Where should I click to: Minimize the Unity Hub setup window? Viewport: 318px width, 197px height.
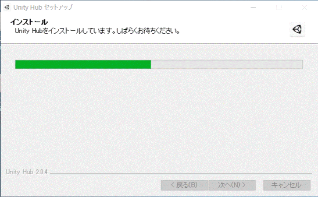coord(253,7)
